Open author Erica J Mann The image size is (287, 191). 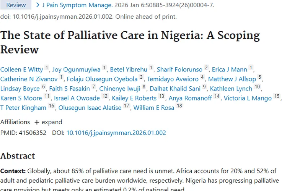tap(230, 70)
